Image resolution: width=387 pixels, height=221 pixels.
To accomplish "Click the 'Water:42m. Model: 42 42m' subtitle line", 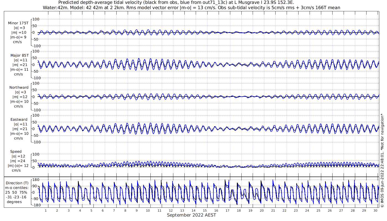I will (x=192, y=8).
